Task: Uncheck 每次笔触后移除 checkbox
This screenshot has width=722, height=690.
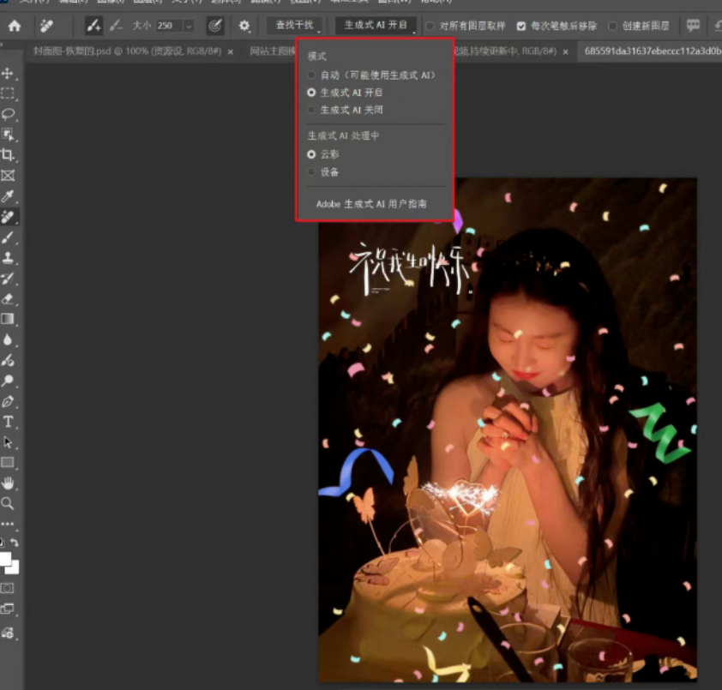Action: pyautogui.click(x=521, y=26)
